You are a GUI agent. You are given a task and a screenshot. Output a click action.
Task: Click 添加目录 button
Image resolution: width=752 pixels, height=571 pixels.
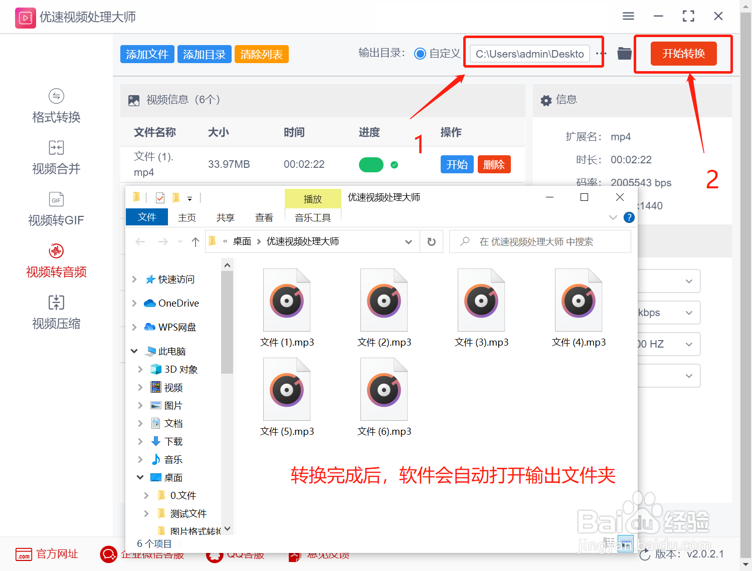205,54
